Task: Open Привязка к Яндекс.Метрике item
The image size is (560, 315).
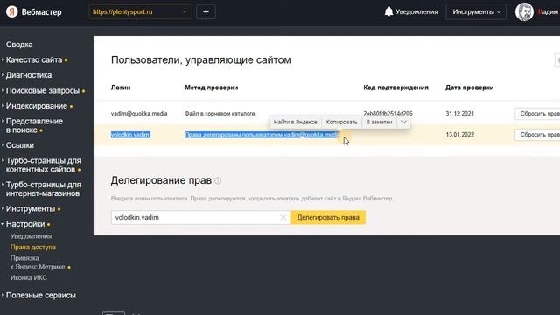Action: pyautogui.click(x=38, y=262)
